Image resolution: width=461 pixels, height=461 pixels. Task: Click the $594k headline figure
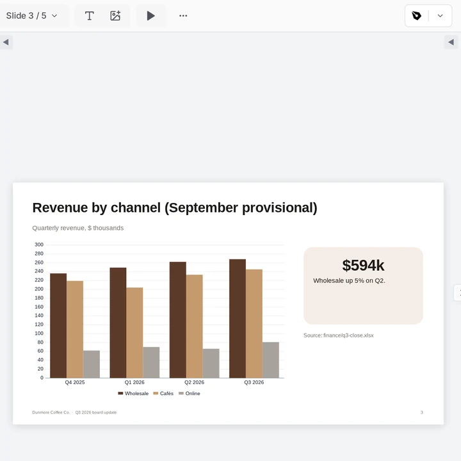pyautogui.click(x=363, y=265)
